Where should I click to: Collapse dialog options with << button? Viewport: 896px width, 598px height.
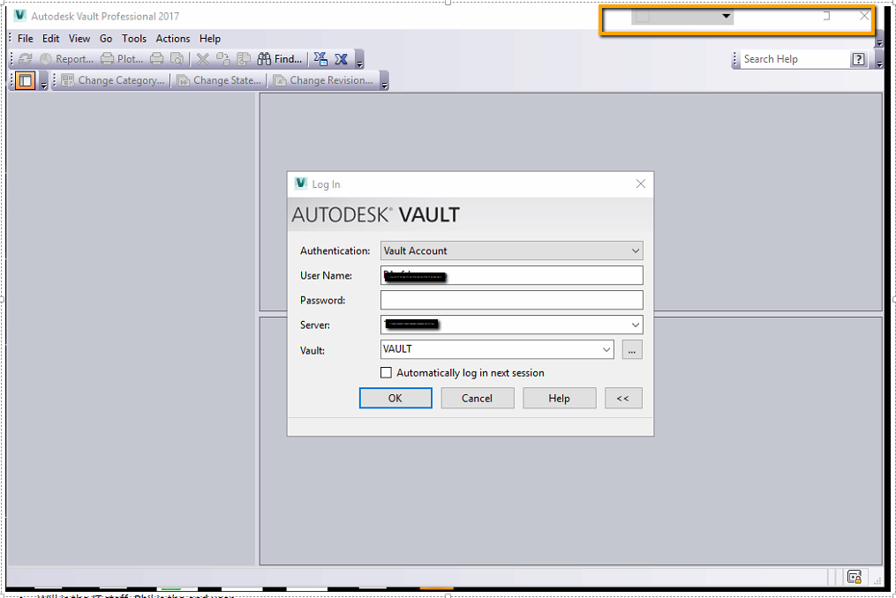coord(623,398)
